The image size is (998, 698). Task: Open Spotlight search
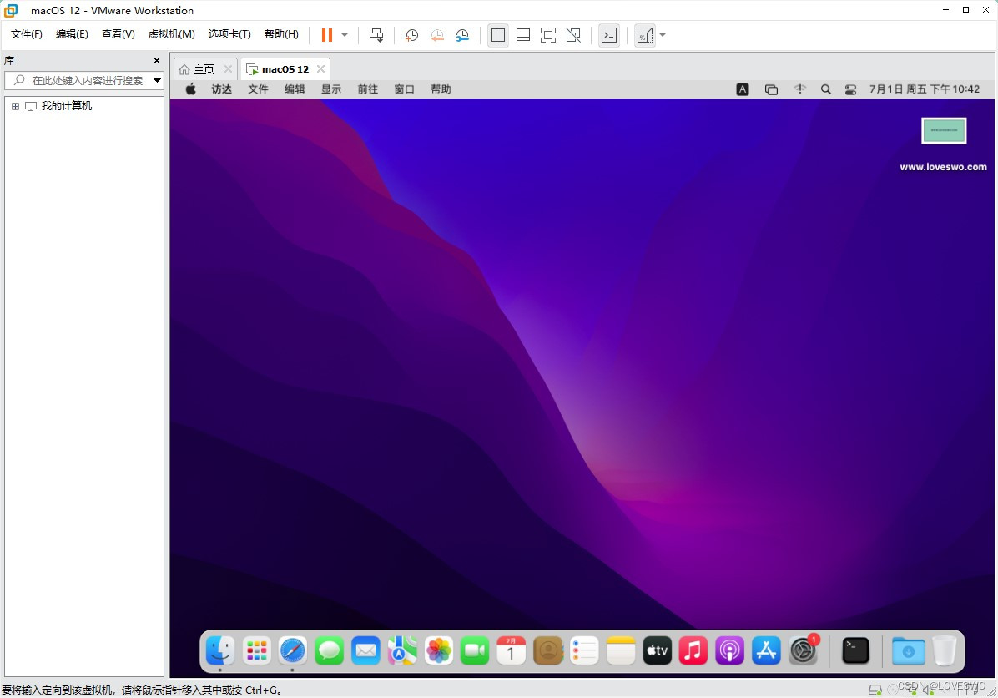pos(825,90)
